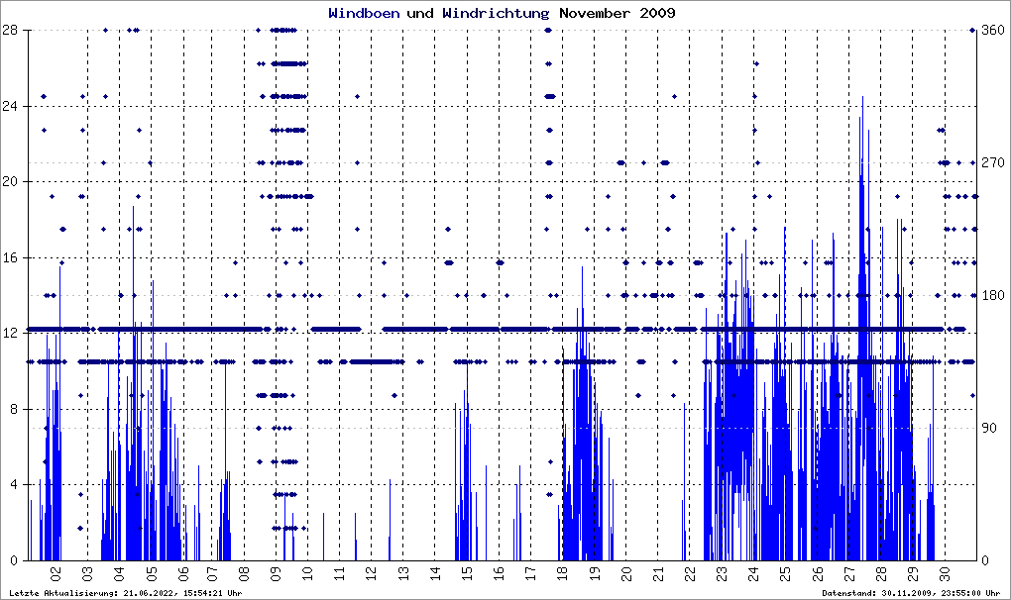Viewport: 1011px width, 600px height.
Task: Click the left axis label 28
Action: coord(9,30)
